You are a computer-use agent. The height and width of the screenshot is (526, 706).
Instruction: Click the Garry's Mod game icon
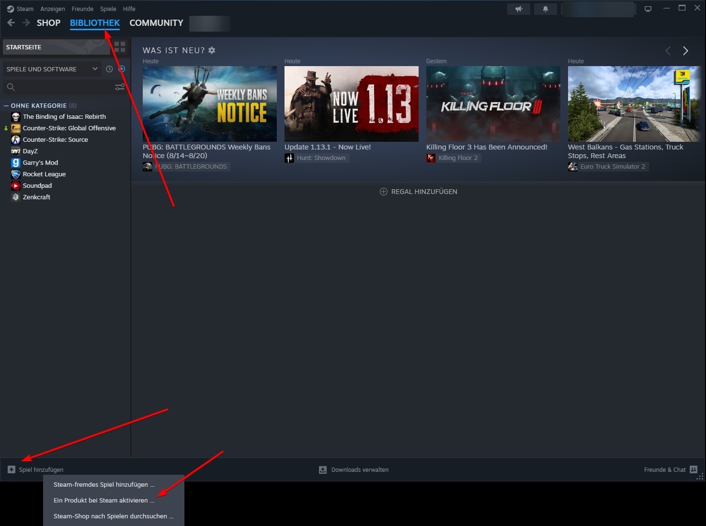pos(16,162)
